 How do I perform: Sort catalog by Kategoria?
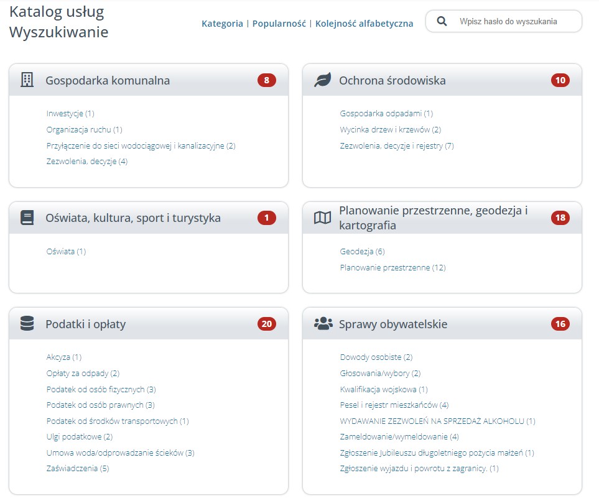[222, 24]
